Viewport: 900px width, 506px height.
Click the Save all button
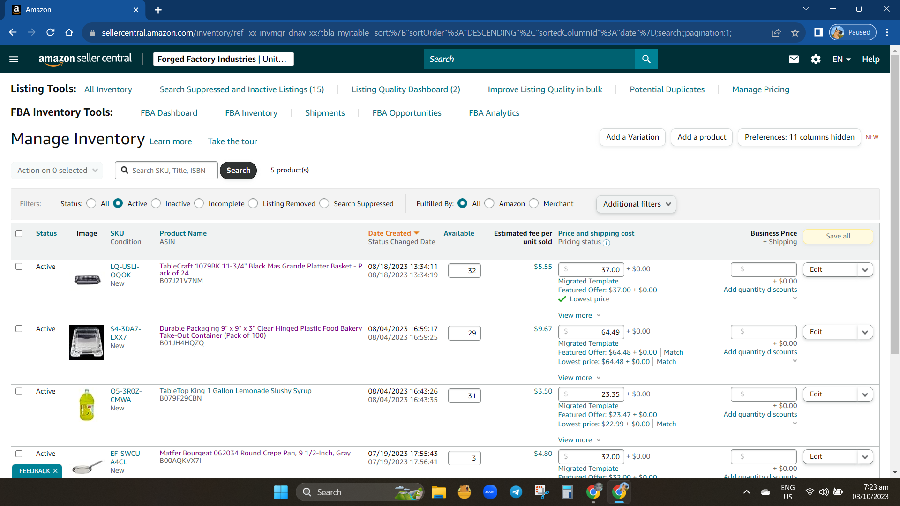click(x=838, y=236)
